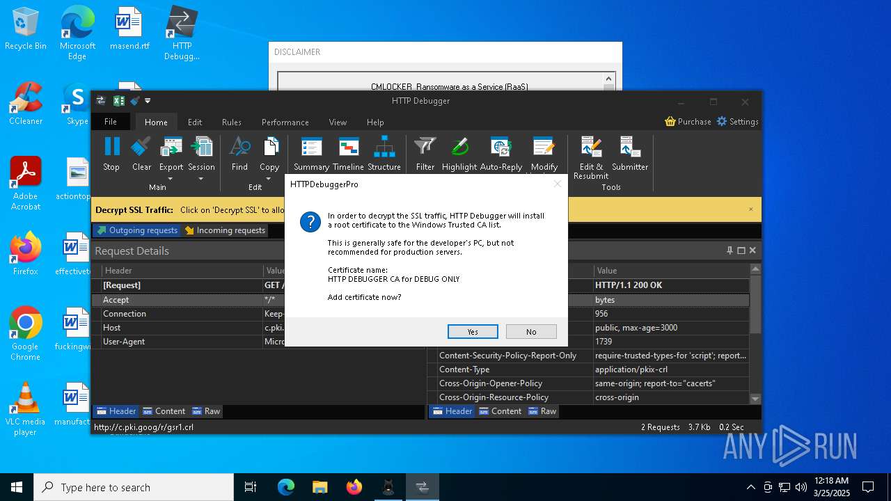Image resolution: width=891 pixels, height=501 pixels.
Task: Select the Outgoing requests tab
Action: pos(136,230)
